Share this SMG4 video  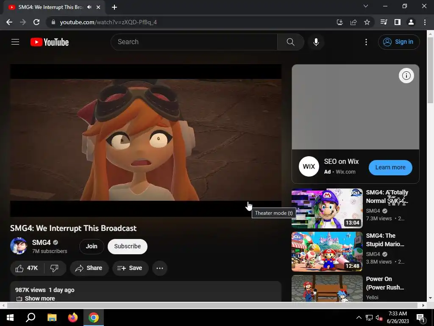(89, 268)
